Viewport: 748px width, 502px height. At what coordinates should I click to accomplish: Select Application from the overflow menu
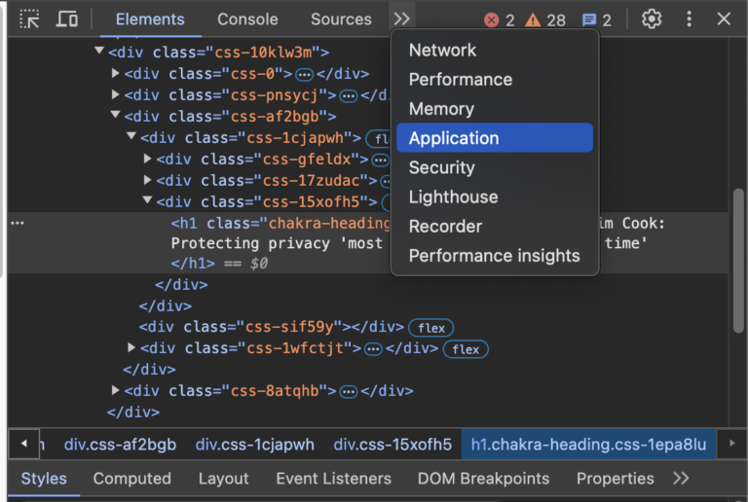coord(495,138)
